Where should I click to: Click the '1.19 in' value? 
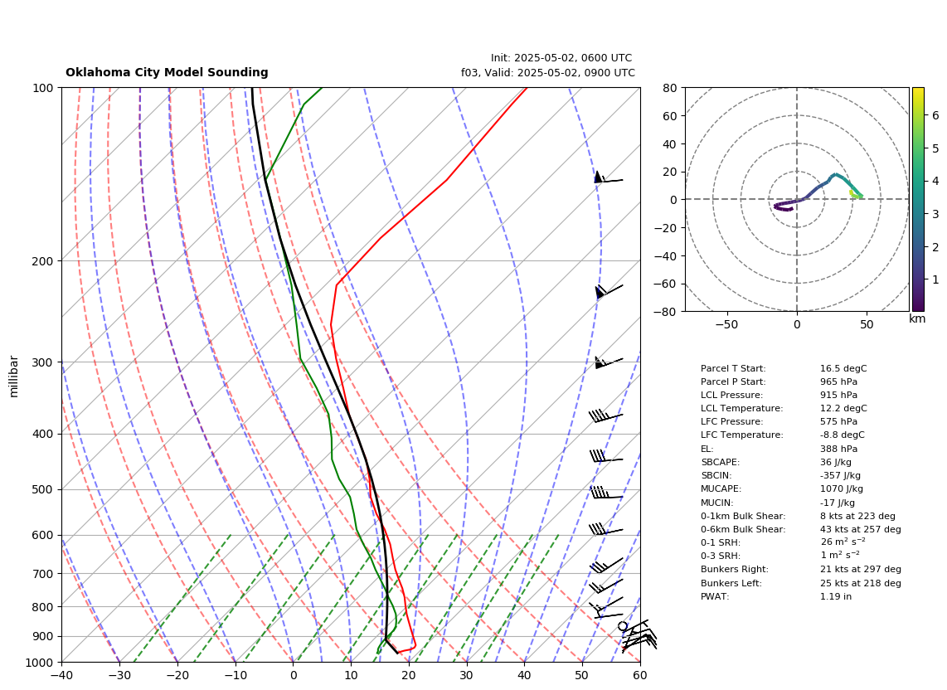click(836, 596)
